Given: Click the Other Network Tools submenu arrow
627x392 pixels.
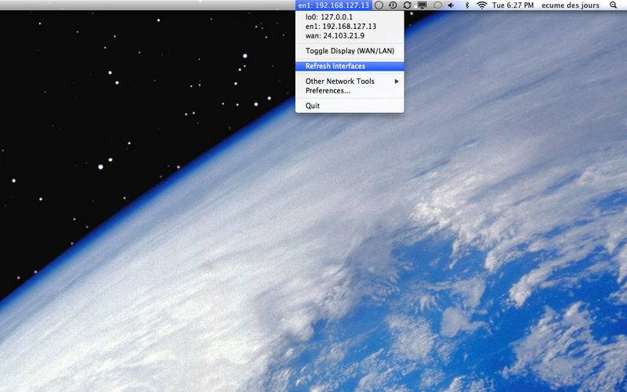Looking at the screenshot, I should [397, 82].
